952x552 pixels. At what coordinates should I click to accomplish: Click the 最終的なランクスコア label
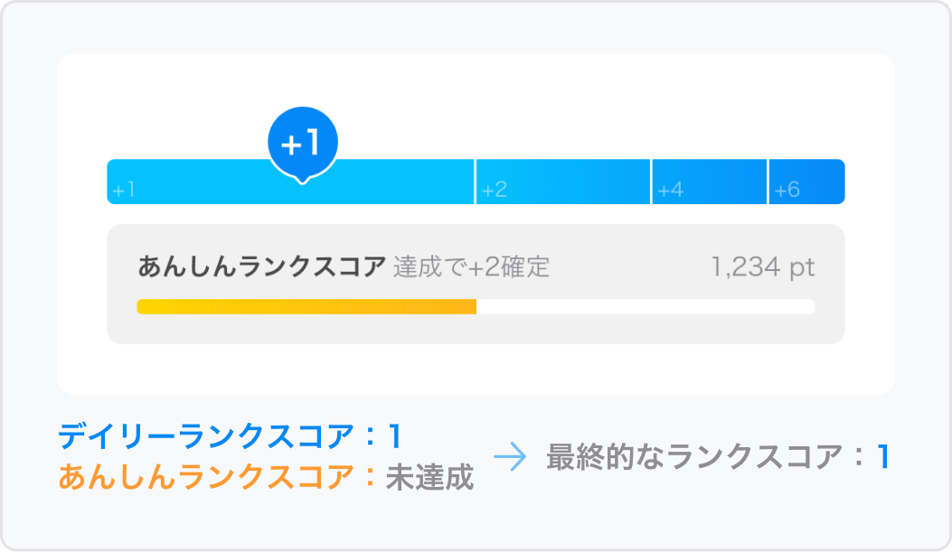[694, 458]
